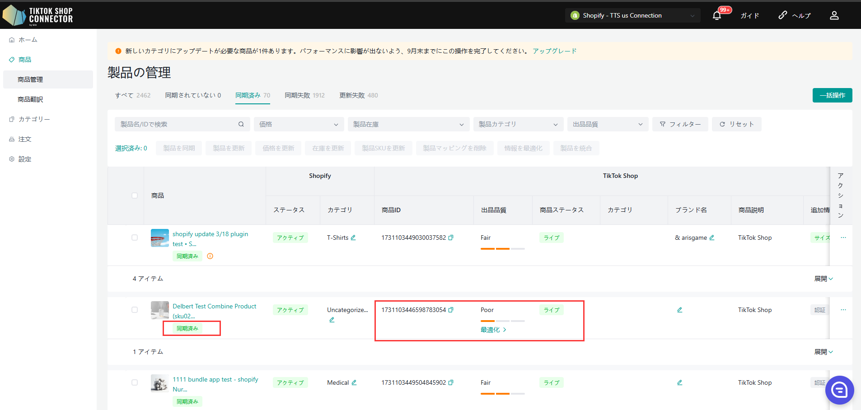Edit the T-Shirts category
Screen dimensions: 861x410
pos(353,238)
